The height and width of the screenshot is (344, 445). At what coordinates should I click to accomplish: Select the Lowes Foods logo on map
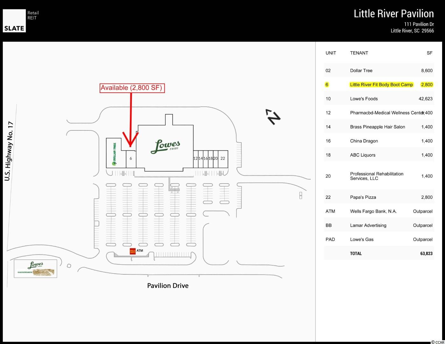pos(165,147)
